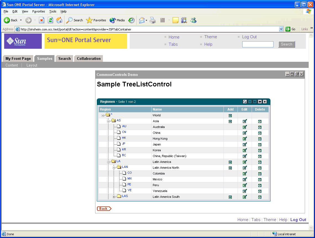The height and width of the screenshot is (238, 315).
Task: Click the Research book icon in toolbar
Action: click(184, 20)
